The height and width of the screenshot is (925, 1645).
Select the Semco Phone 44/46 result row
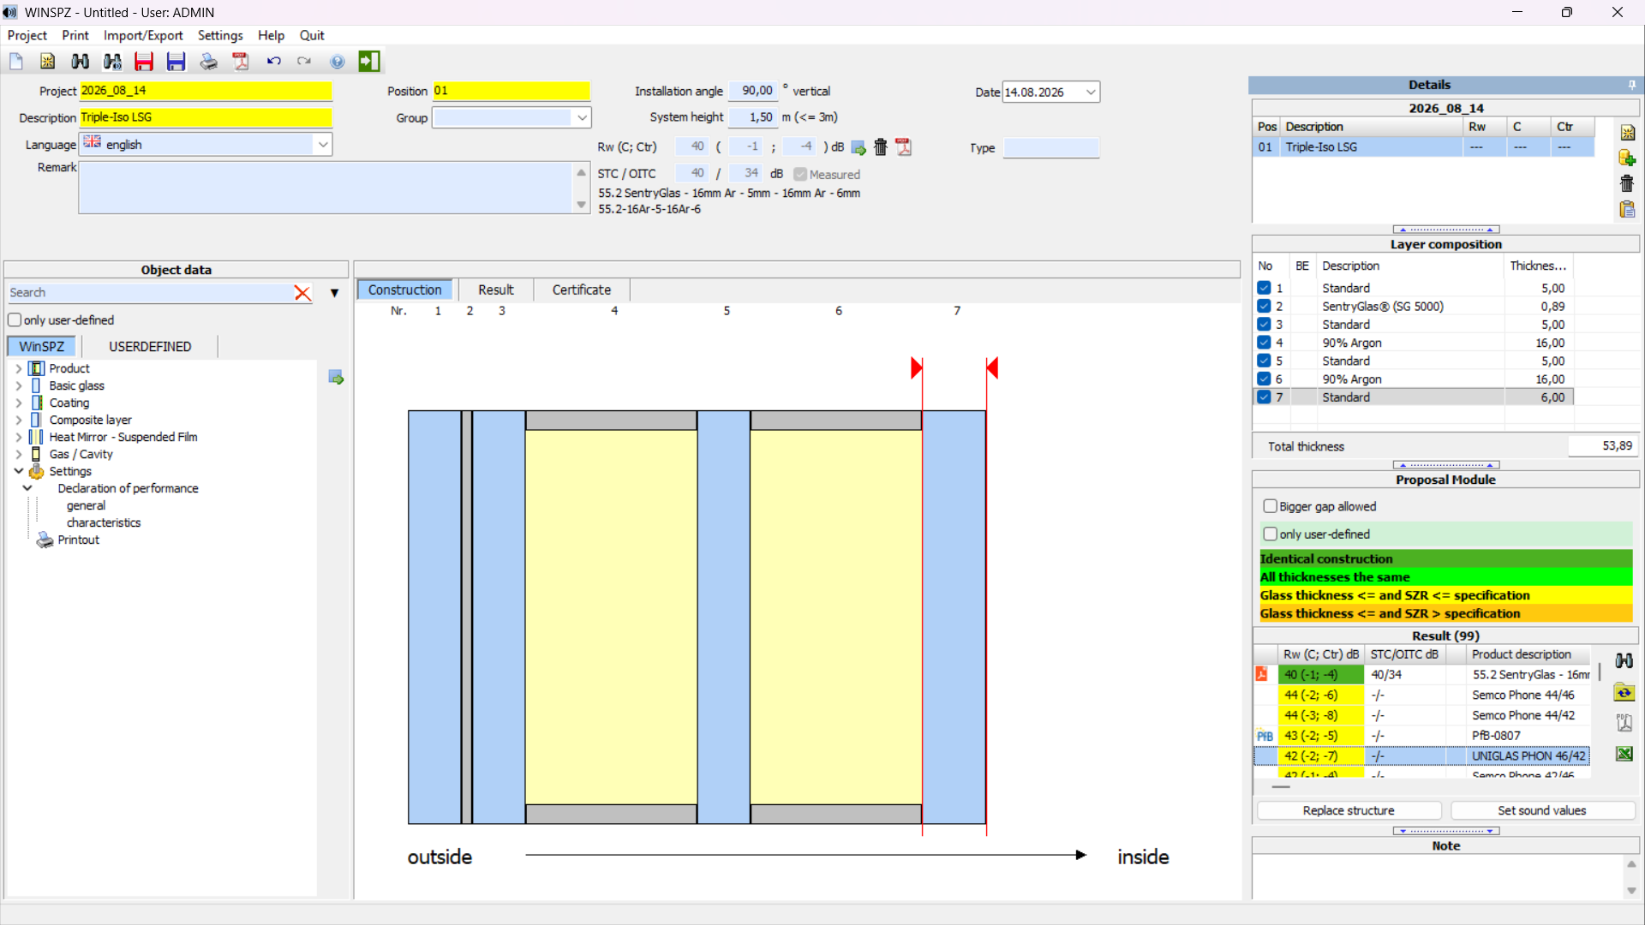pos(1422,695)
